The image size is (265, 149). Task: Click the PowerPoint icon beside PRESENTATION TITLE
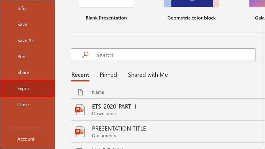click(x=79, y=131)
